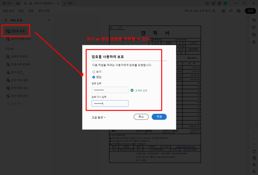Viewport: 258px width, 175px height.
Task: Close the PDF 보호 panel
Action: 49,20
